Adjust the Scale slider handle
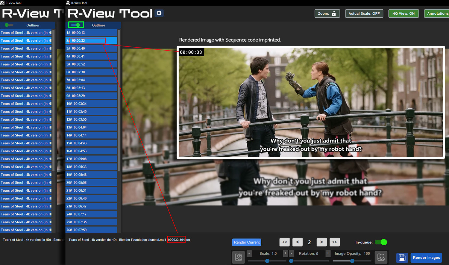Screen dimensions: 449x265 click(267, 261)
